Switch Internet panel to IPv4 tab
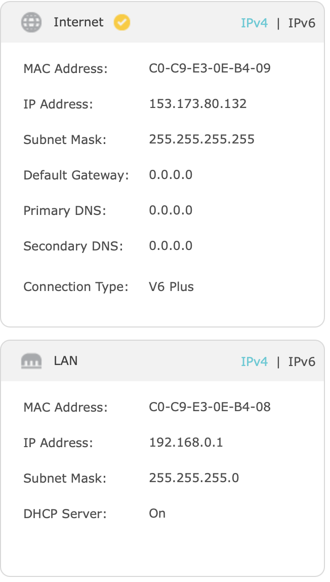The width and height of the screenshot is (330, 582). pos(254,23)
